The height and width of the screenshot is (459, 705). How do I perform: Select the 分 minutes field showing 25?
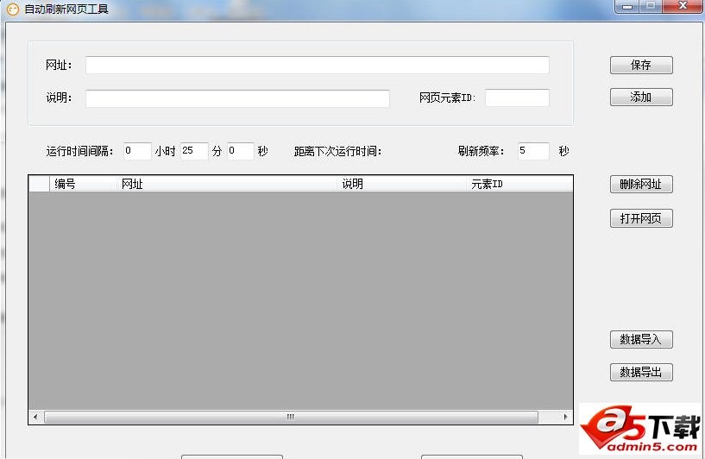(194, 151)
